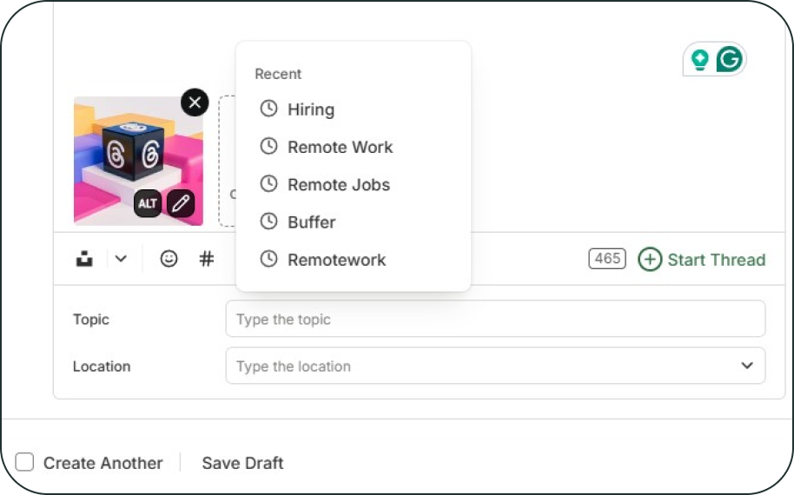This screenshot has width=794, height=495.
Task: Remove the attached image with X button
Action: [x=195, y=102]
